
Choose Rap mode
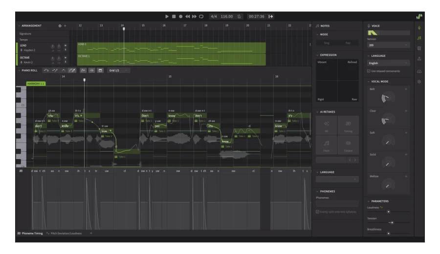tap(348, 43)
